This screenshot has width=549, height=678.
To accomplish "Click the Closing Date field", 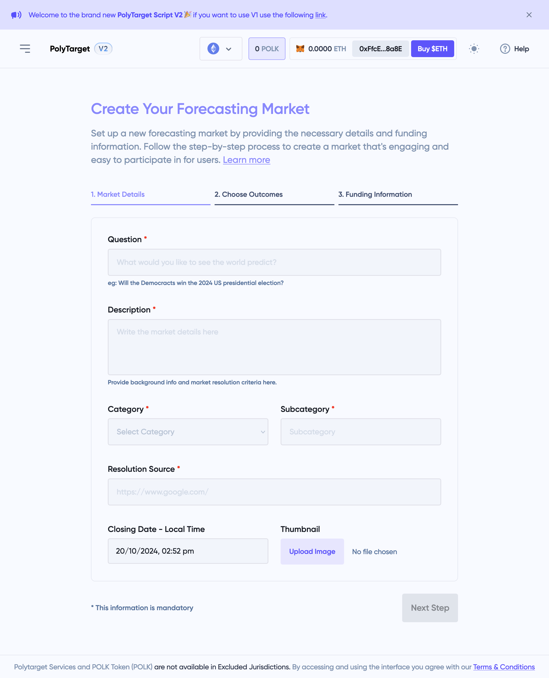I will 188,551.
